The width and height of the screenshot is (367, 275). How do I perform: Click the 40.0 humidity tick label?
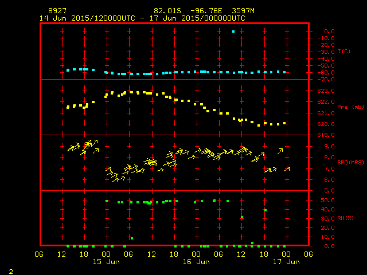(327, 210)
